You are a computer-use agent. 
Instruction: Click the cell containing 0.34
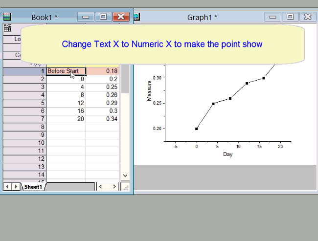click(x=102, y=119)
